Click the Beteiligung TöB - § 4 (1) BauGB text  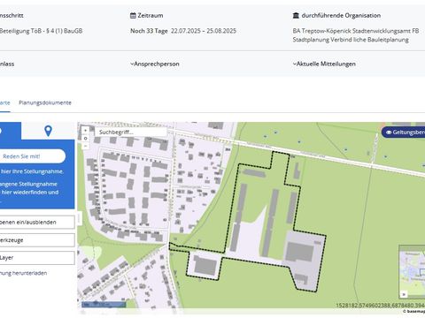41,31
